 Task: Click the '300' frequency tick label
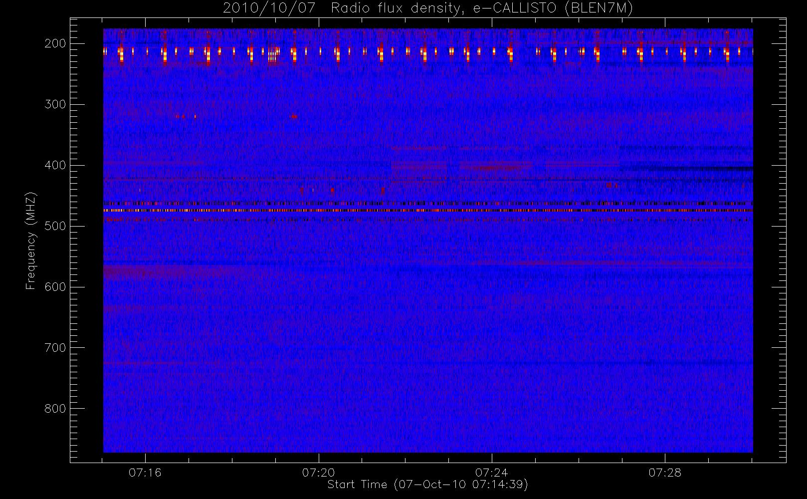click(55, 104)
